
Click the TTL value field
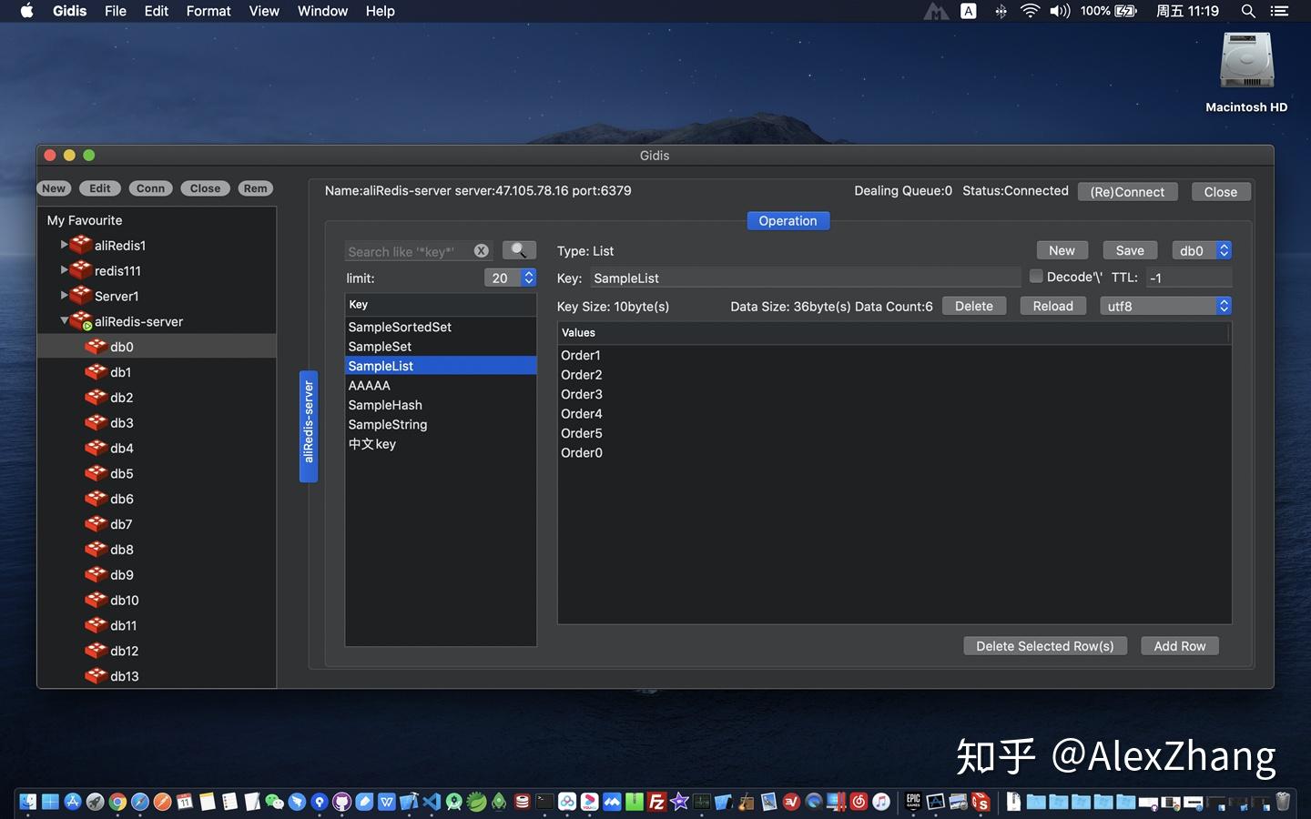click(1189, 278)
